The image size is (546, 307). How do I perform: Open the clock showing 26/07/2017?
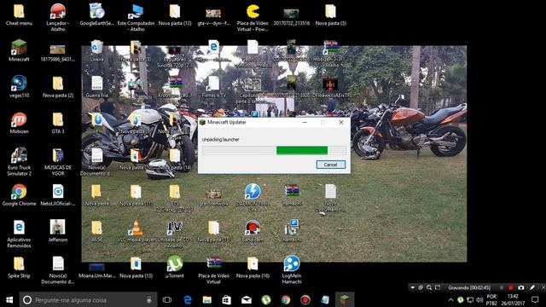(x=513, y=299)
